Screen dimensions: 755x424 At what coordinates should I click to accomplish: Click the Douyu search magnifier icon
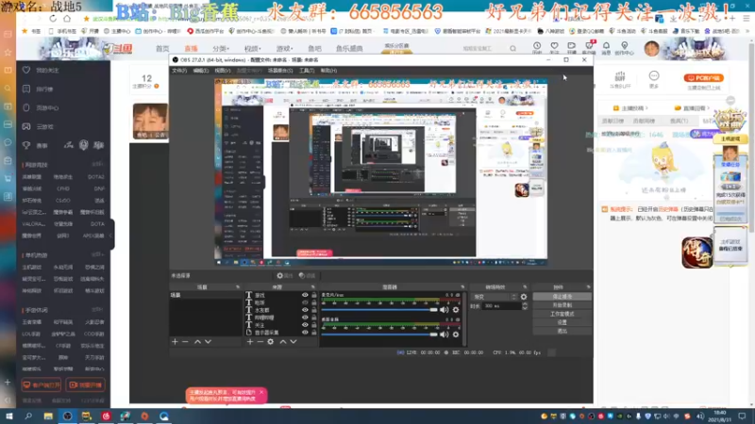click(512, 49)
